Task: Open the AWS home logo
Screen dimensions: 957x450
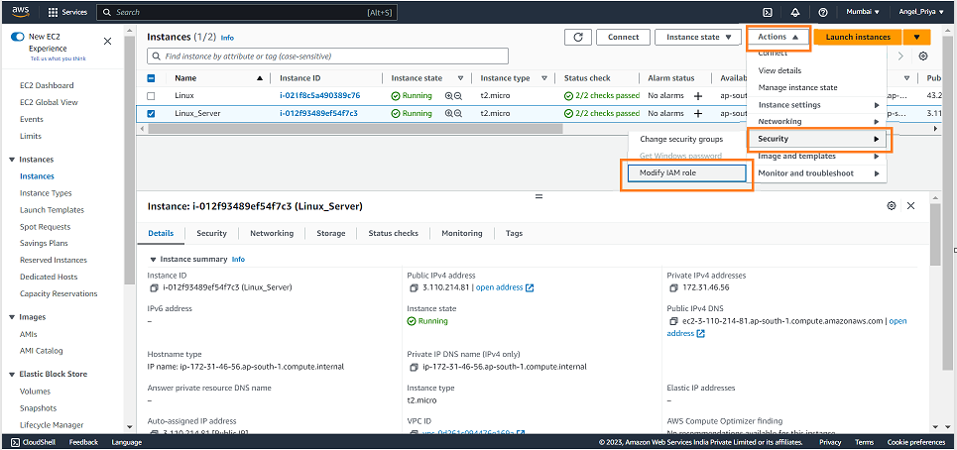Action: [20, 12]
